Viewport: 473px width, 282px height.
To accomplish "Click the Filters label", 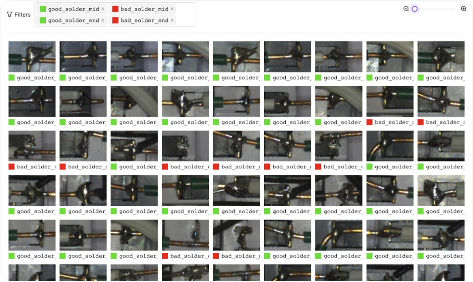I will (23, 15).
